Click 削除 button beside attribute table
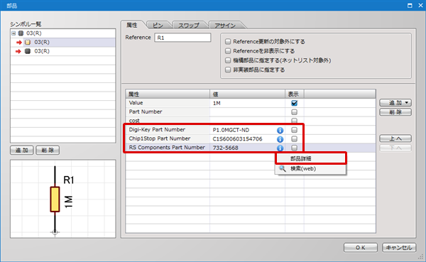This screenshot has width=426, height=262. click(x=395, y=112)
